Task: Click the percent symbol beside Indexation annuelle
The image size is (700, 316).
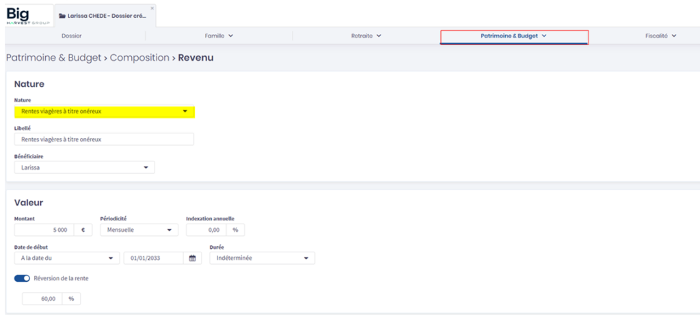Action: tap(236, 230)
